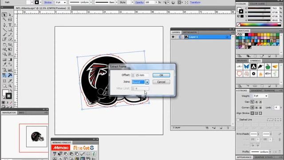Select the Rotate tool
The image size is (284, 160).
(x=4, y=44)
